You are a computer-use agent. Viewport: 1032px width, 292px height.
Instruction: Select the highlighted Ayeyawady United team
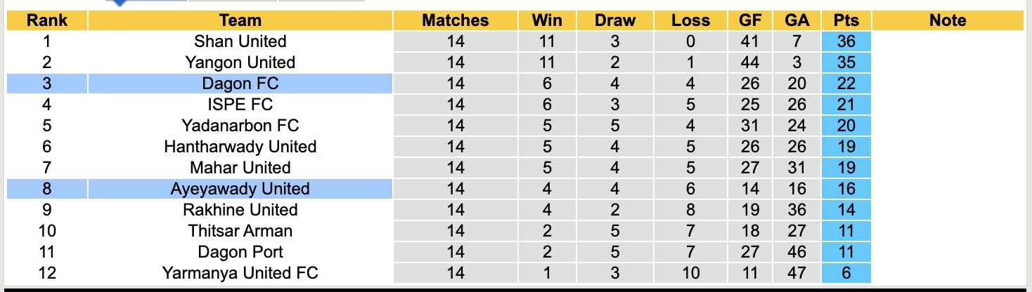point(240,189)
